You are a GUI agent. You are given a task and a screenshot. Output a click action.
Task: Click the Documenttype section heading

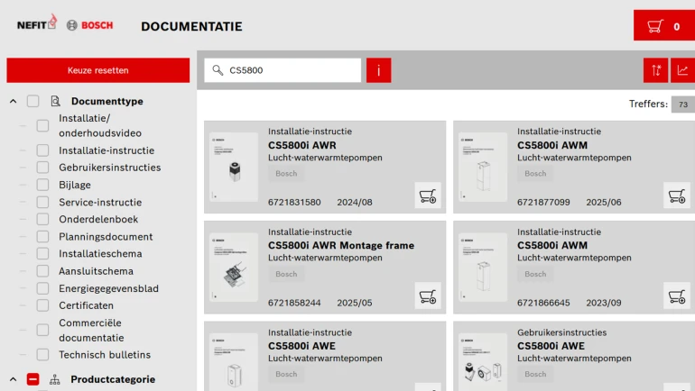coord(107,101)
